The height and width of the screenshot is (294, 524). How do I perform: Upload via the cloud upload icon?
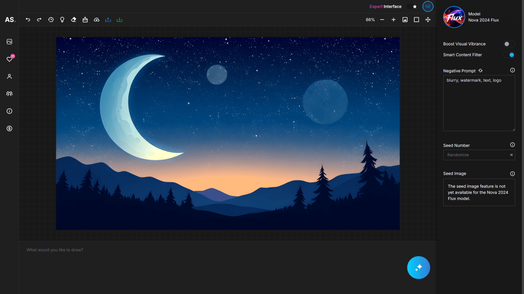click(96, 19)
